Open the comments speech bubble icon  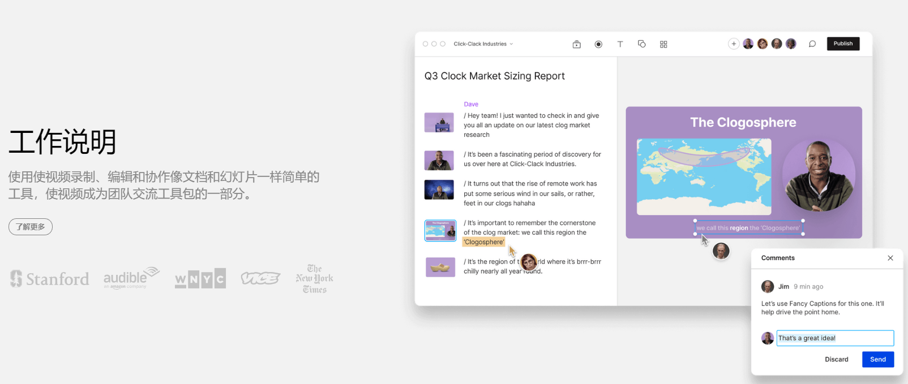(x=812, y=44)
